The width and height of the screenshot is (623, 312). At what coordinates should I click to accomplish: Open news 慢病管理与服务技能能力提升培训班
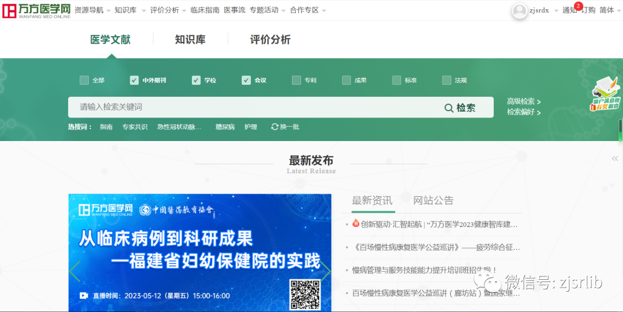tap(425, 270)
